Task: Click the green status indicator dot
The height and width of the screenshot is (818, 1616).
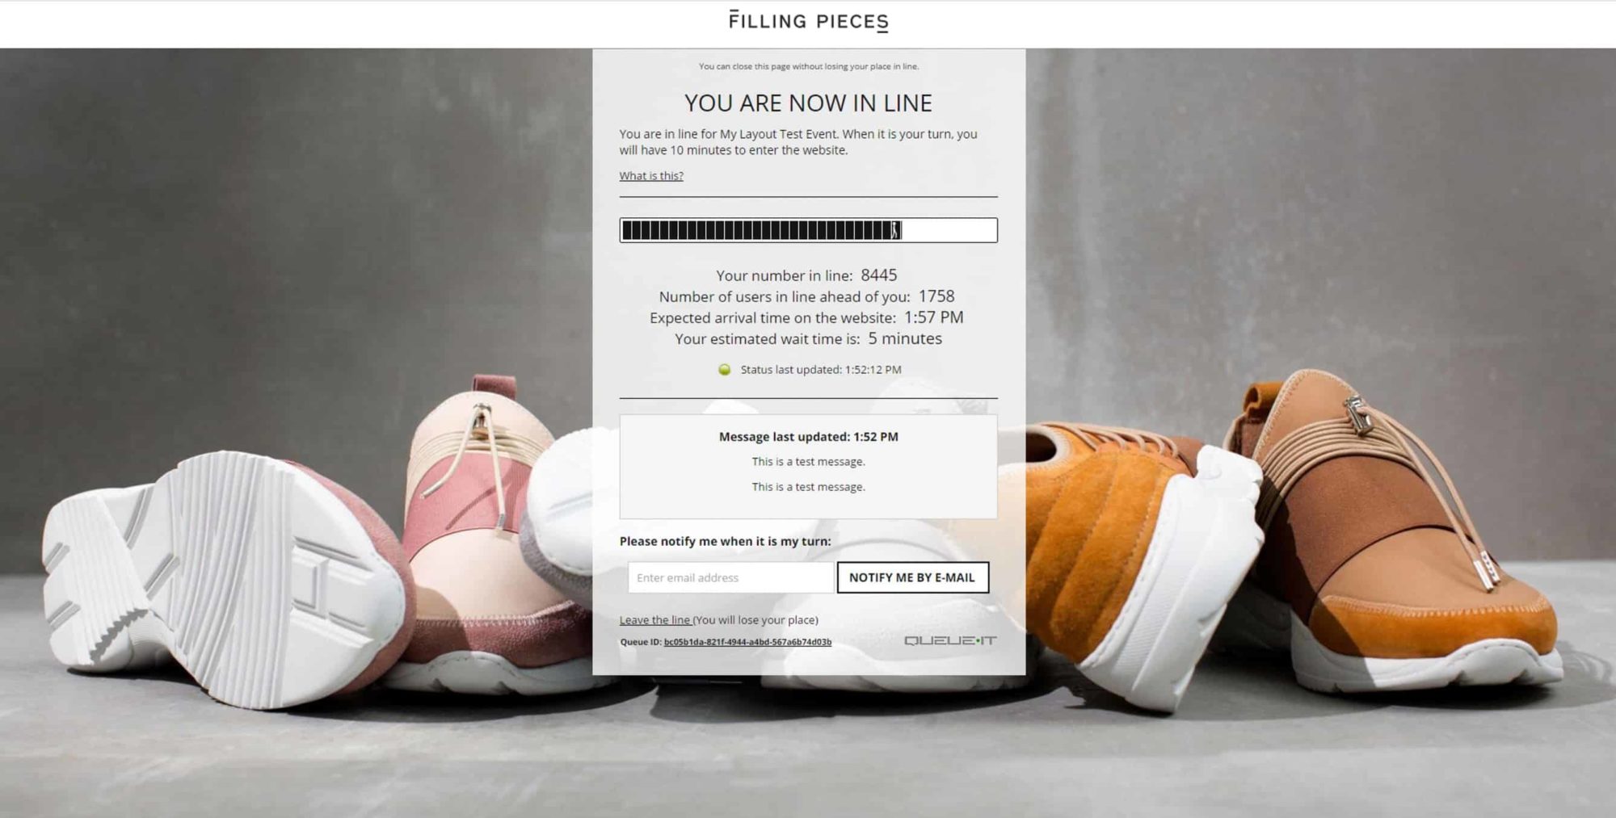Action: [725, 370]
